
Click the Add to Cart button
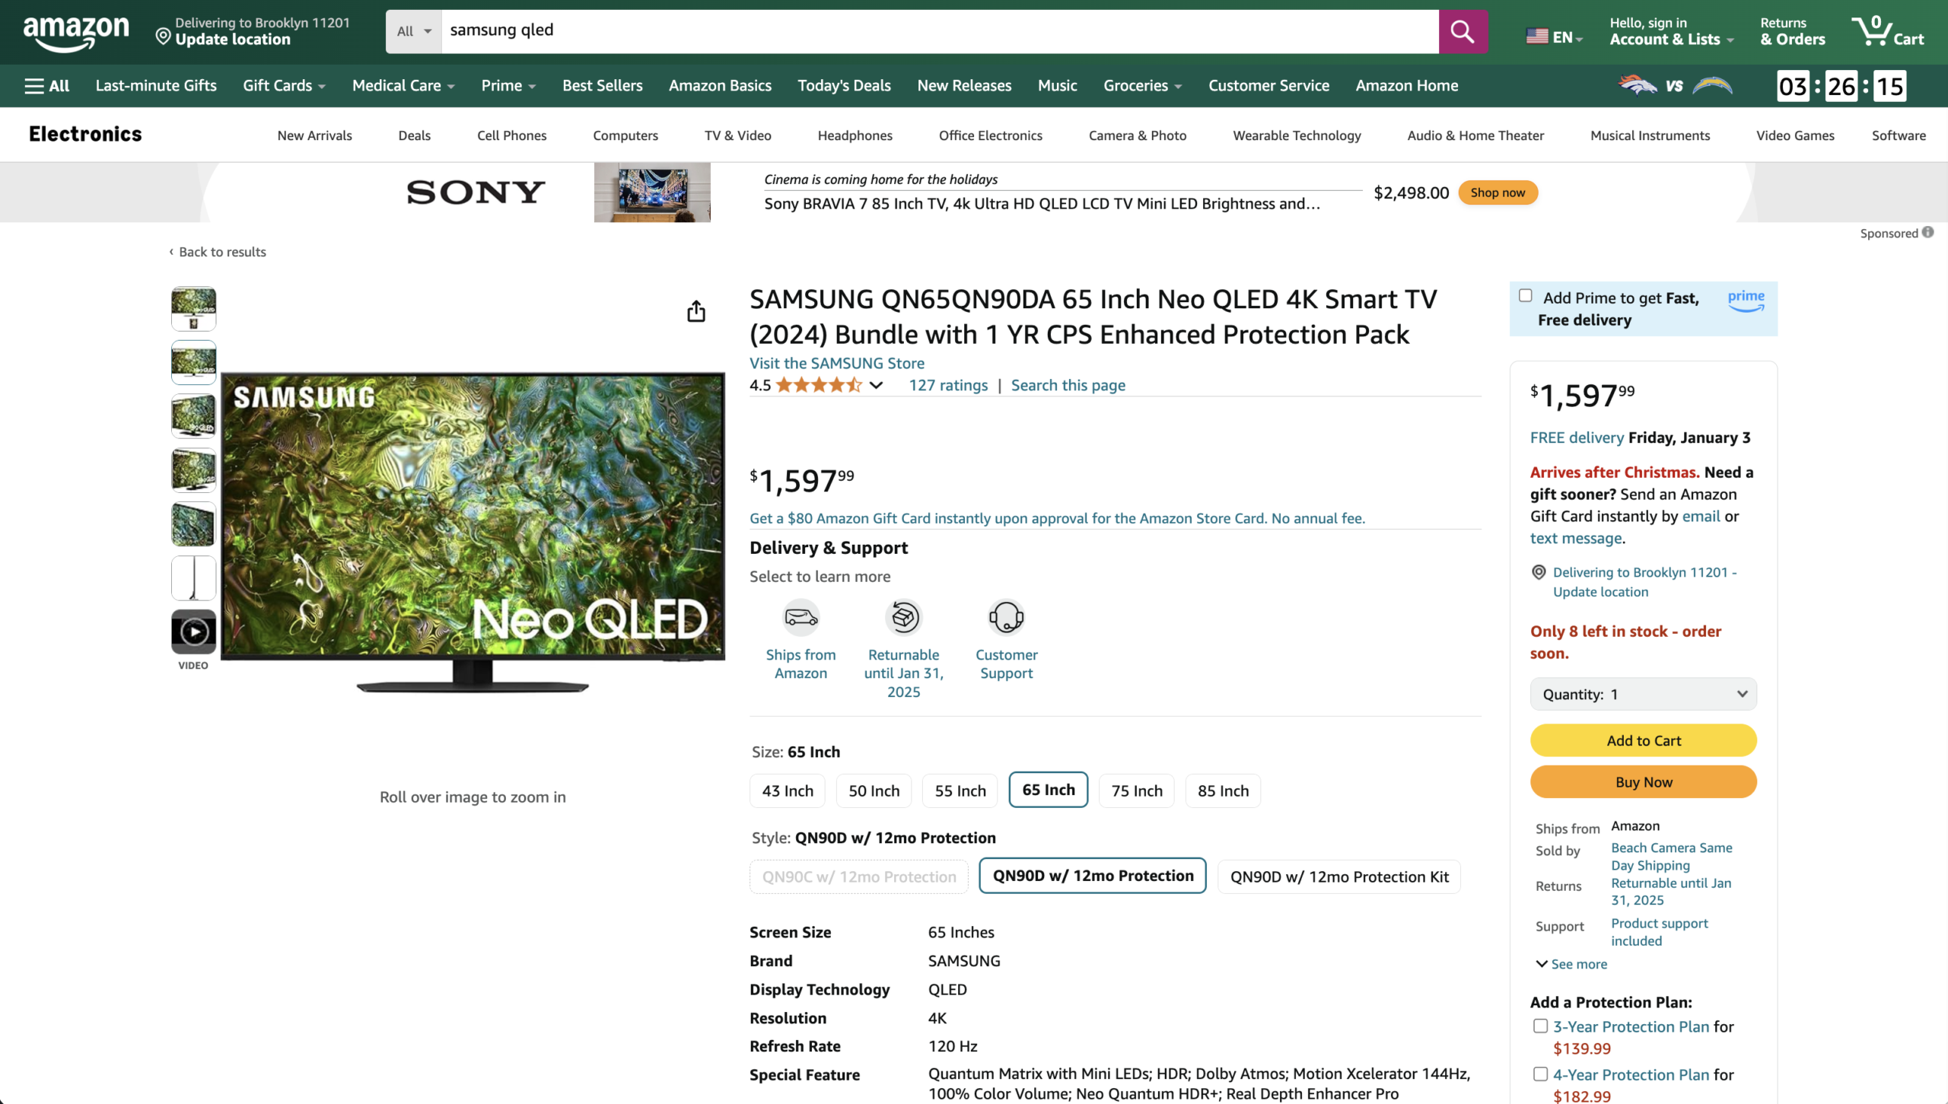point(1644,740)
